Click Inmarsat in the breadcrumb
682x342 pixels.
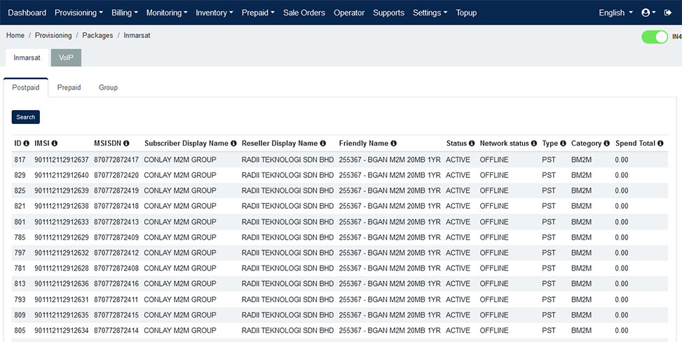[137, 36]
